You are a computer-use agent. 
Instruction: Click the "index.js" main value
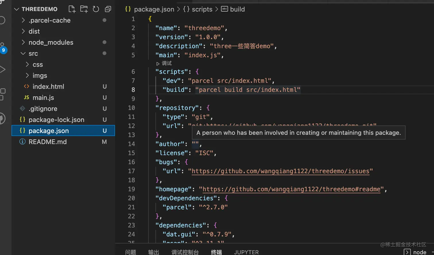pos(202,55)
